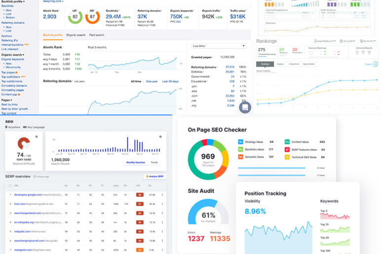Switch to the Organic search tab
The image size is (380, 254).
click(x=76, y=35)
